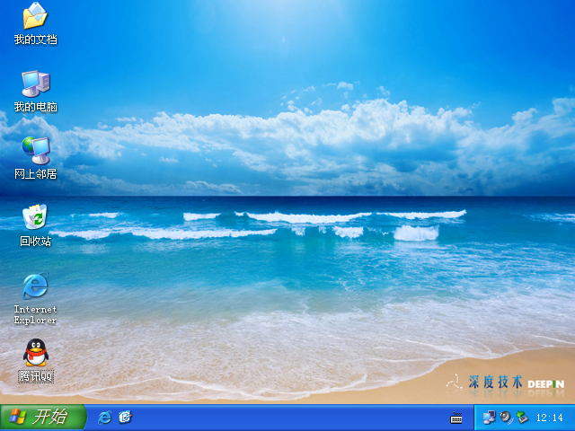Image resolution: width=575 pixels, height=431 pixels.
Task: Click the 我的文档 text label
Action: (x=35, y=40)
